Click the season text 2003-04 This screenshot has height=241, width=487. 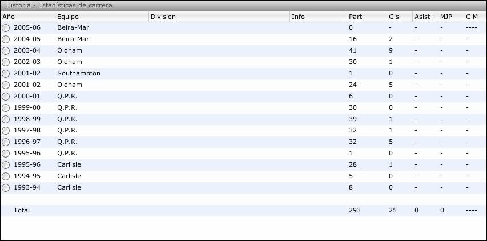tap(27, 50)
